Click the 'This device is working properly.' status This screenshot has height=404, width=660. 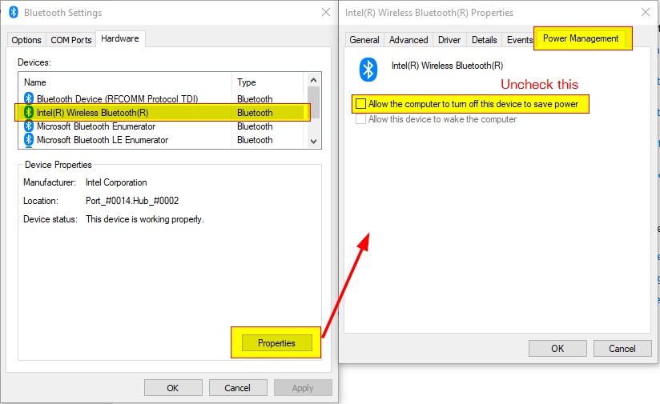(x=145, y=219)
